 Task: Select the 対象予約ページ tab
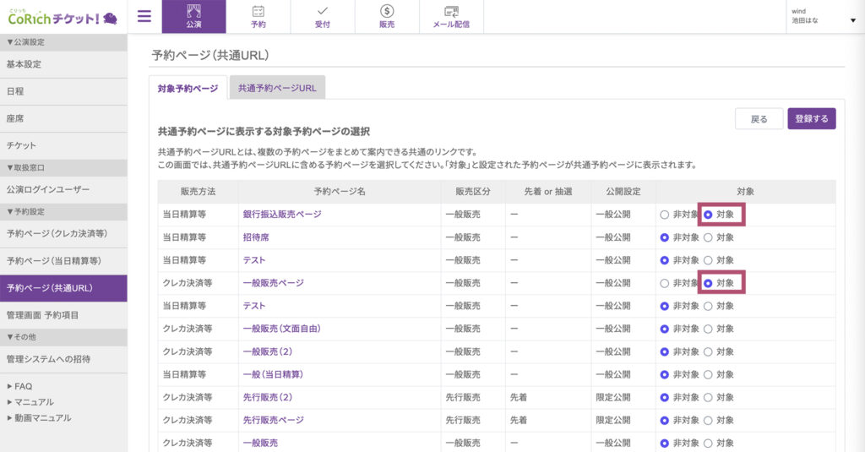click(x=188, y=88)
